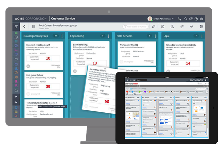
Task: Open the labels tag icon
Action: (182, 27)
